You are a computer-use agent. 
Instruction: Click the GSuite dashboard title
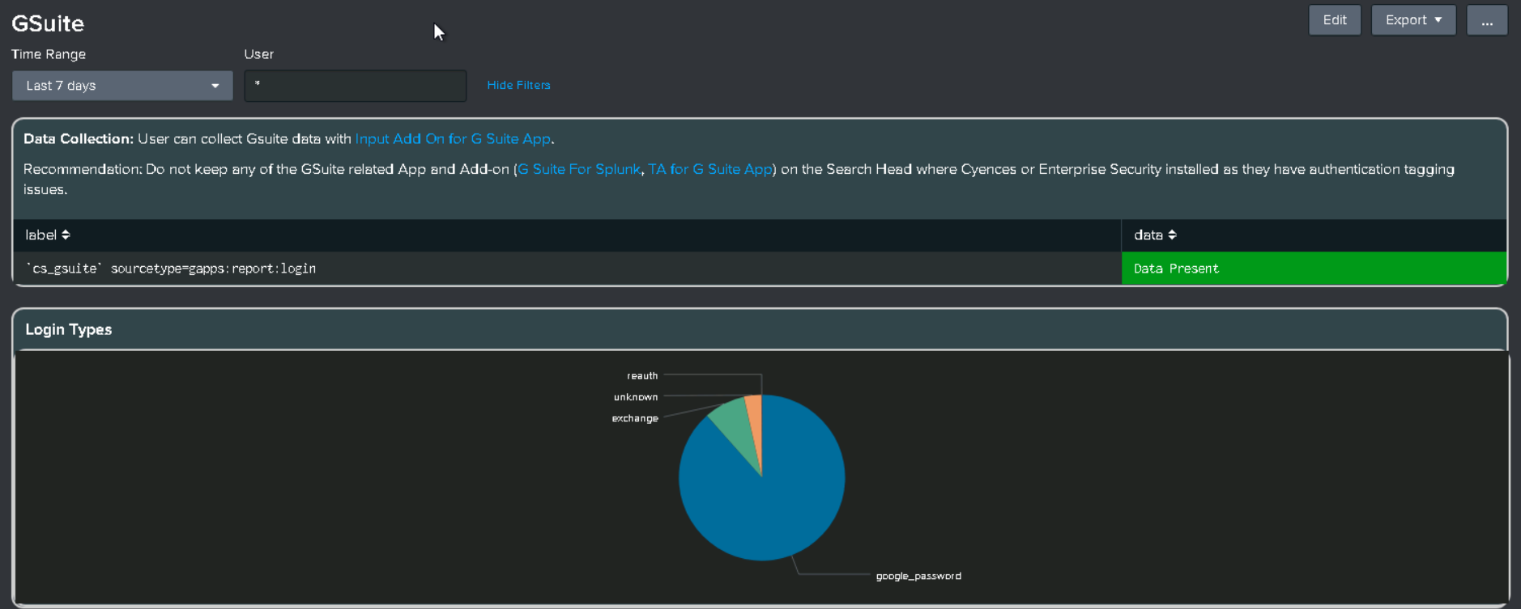tap(48, 23)
